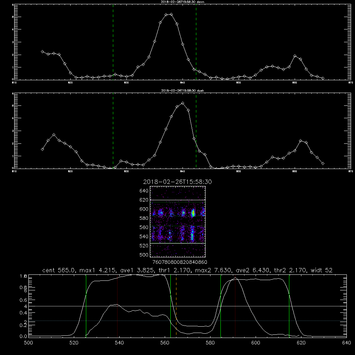Click y-axis label '520' beside the spectral image
355x355 pixels.
click(x=144, y=245)
